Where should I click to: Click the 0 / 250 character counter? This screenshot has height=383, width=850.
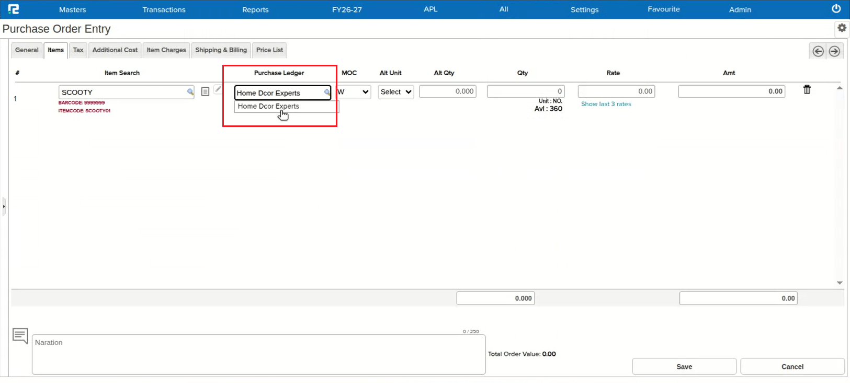click(471, 331)
